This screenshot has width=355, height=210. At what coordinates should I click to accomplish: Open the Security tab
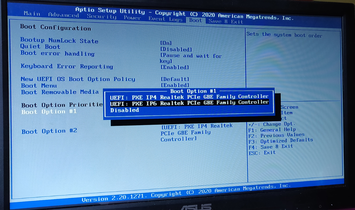click(x=101, y=17)
